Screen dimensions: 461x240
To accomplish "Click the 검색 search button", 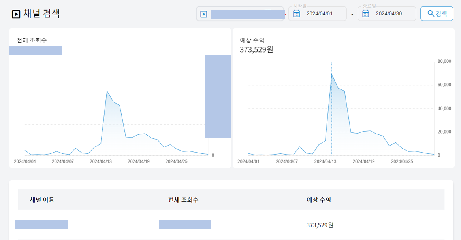I will tap(437, 13).
